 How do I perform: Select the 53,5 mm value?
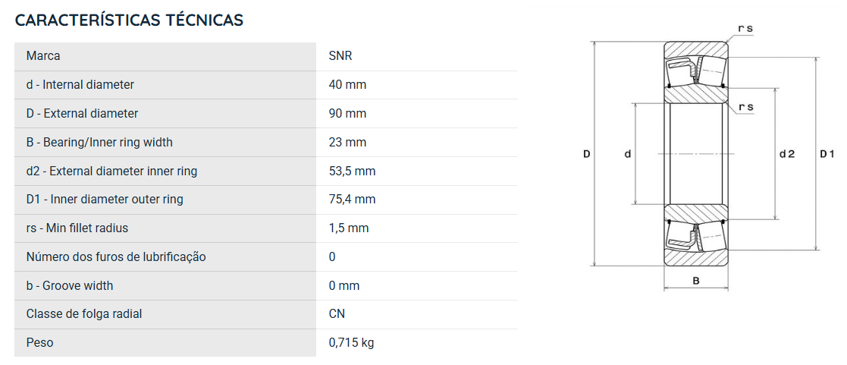[352, 171]
